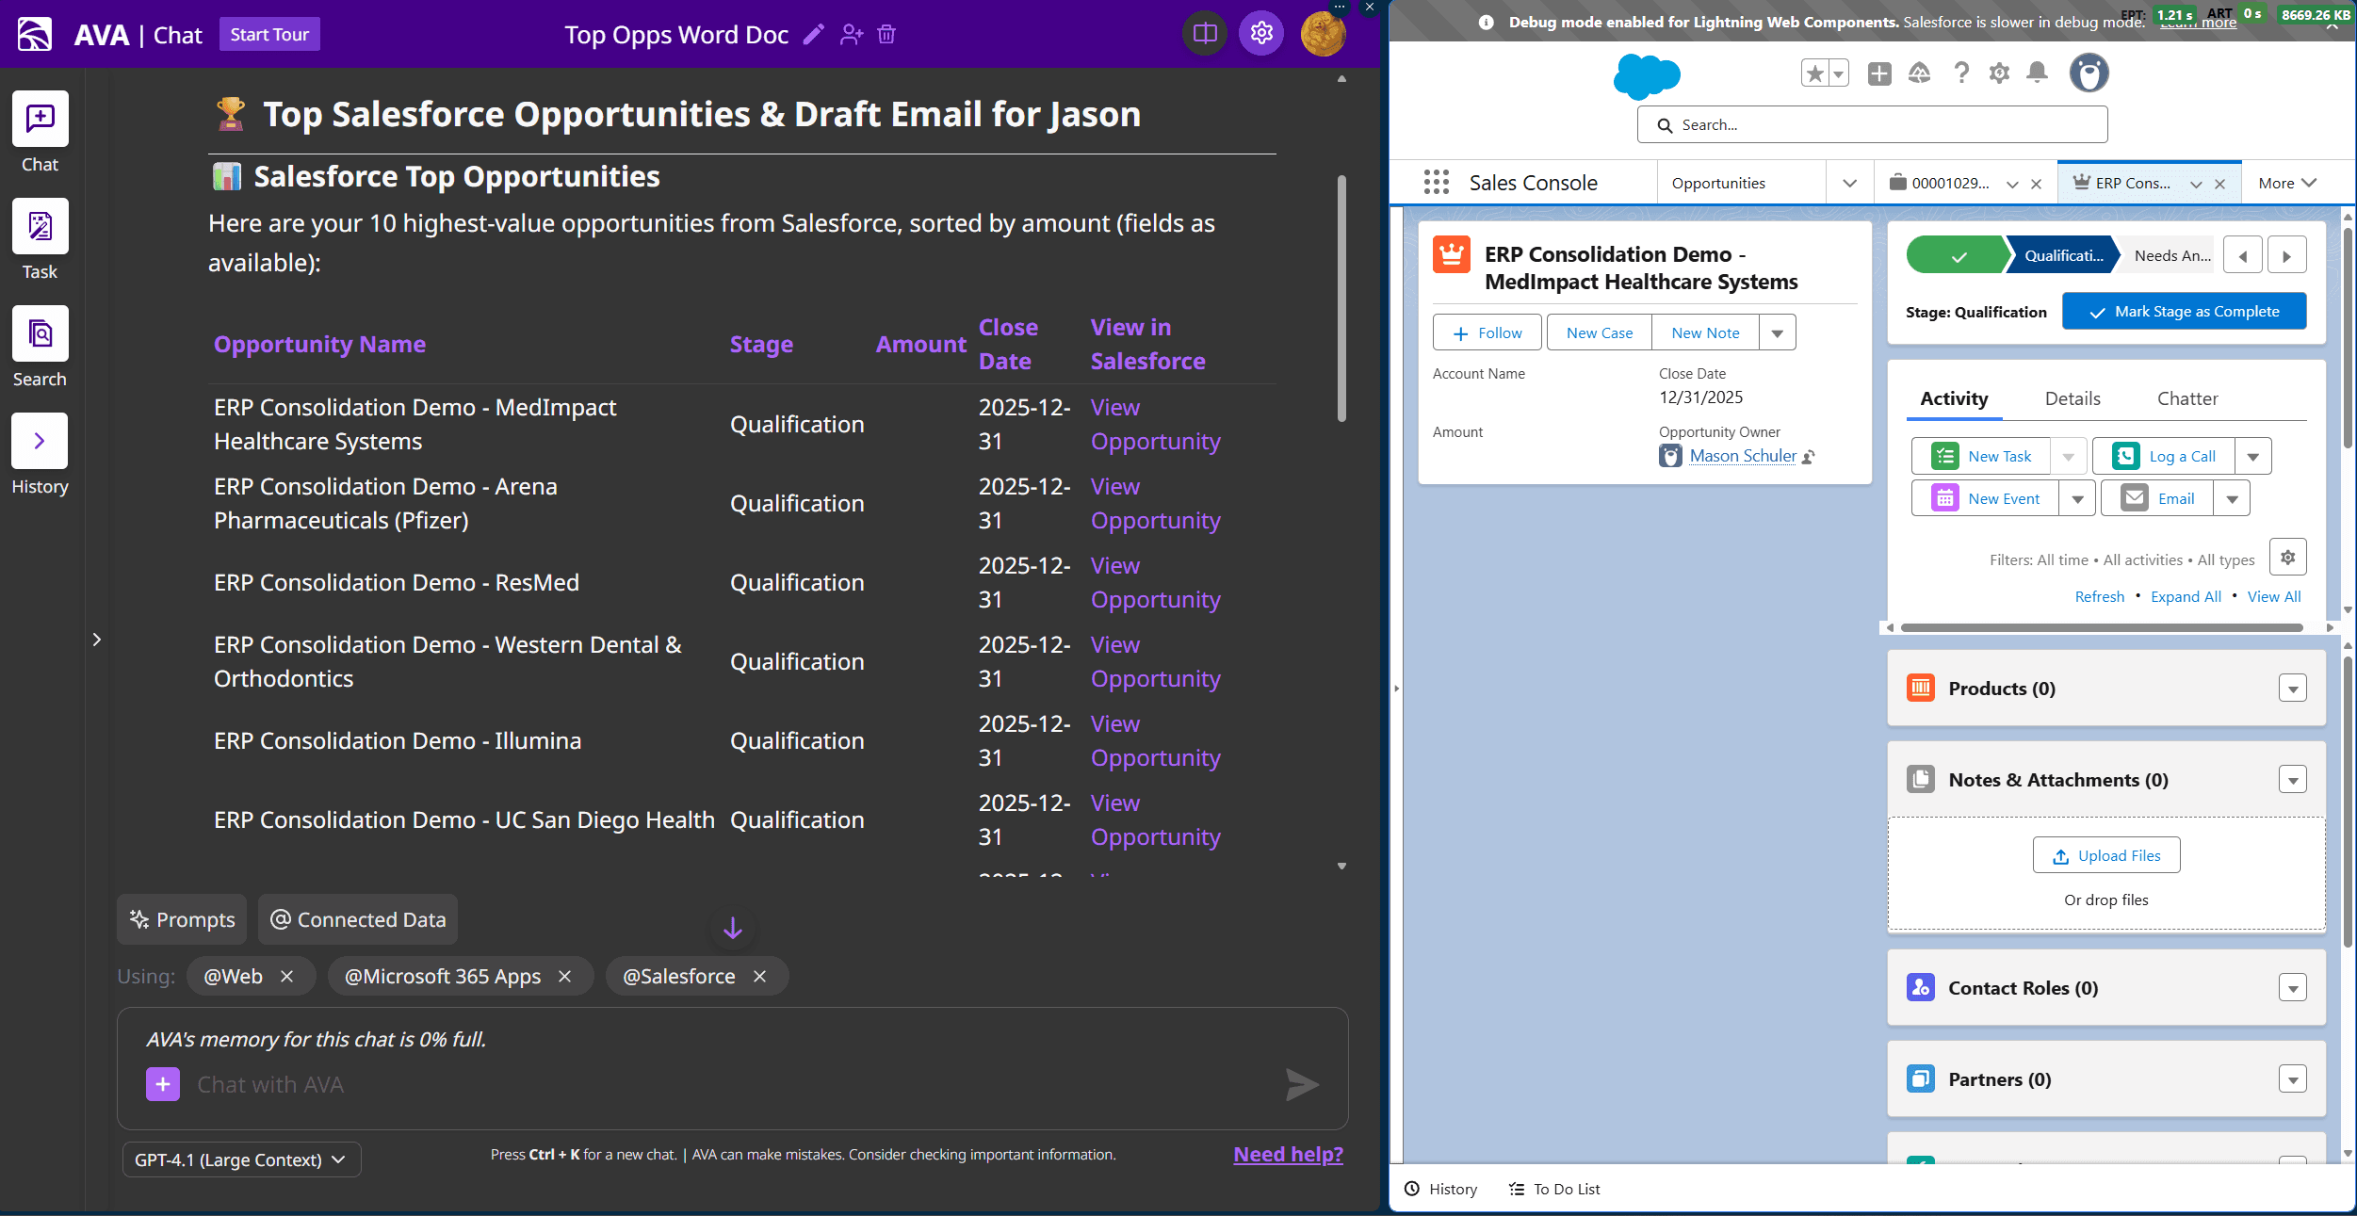Select the Needs An... path stage
Screen dimensions: 2357x1216
(x=2171, y=255)
